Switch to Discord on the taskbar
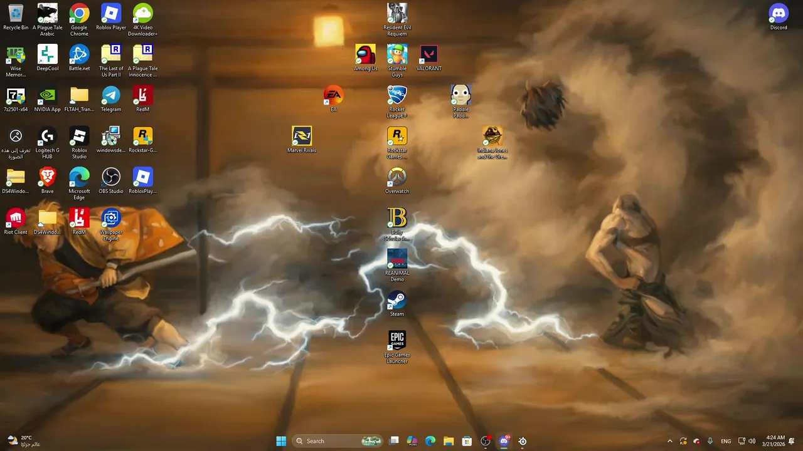 504,441
